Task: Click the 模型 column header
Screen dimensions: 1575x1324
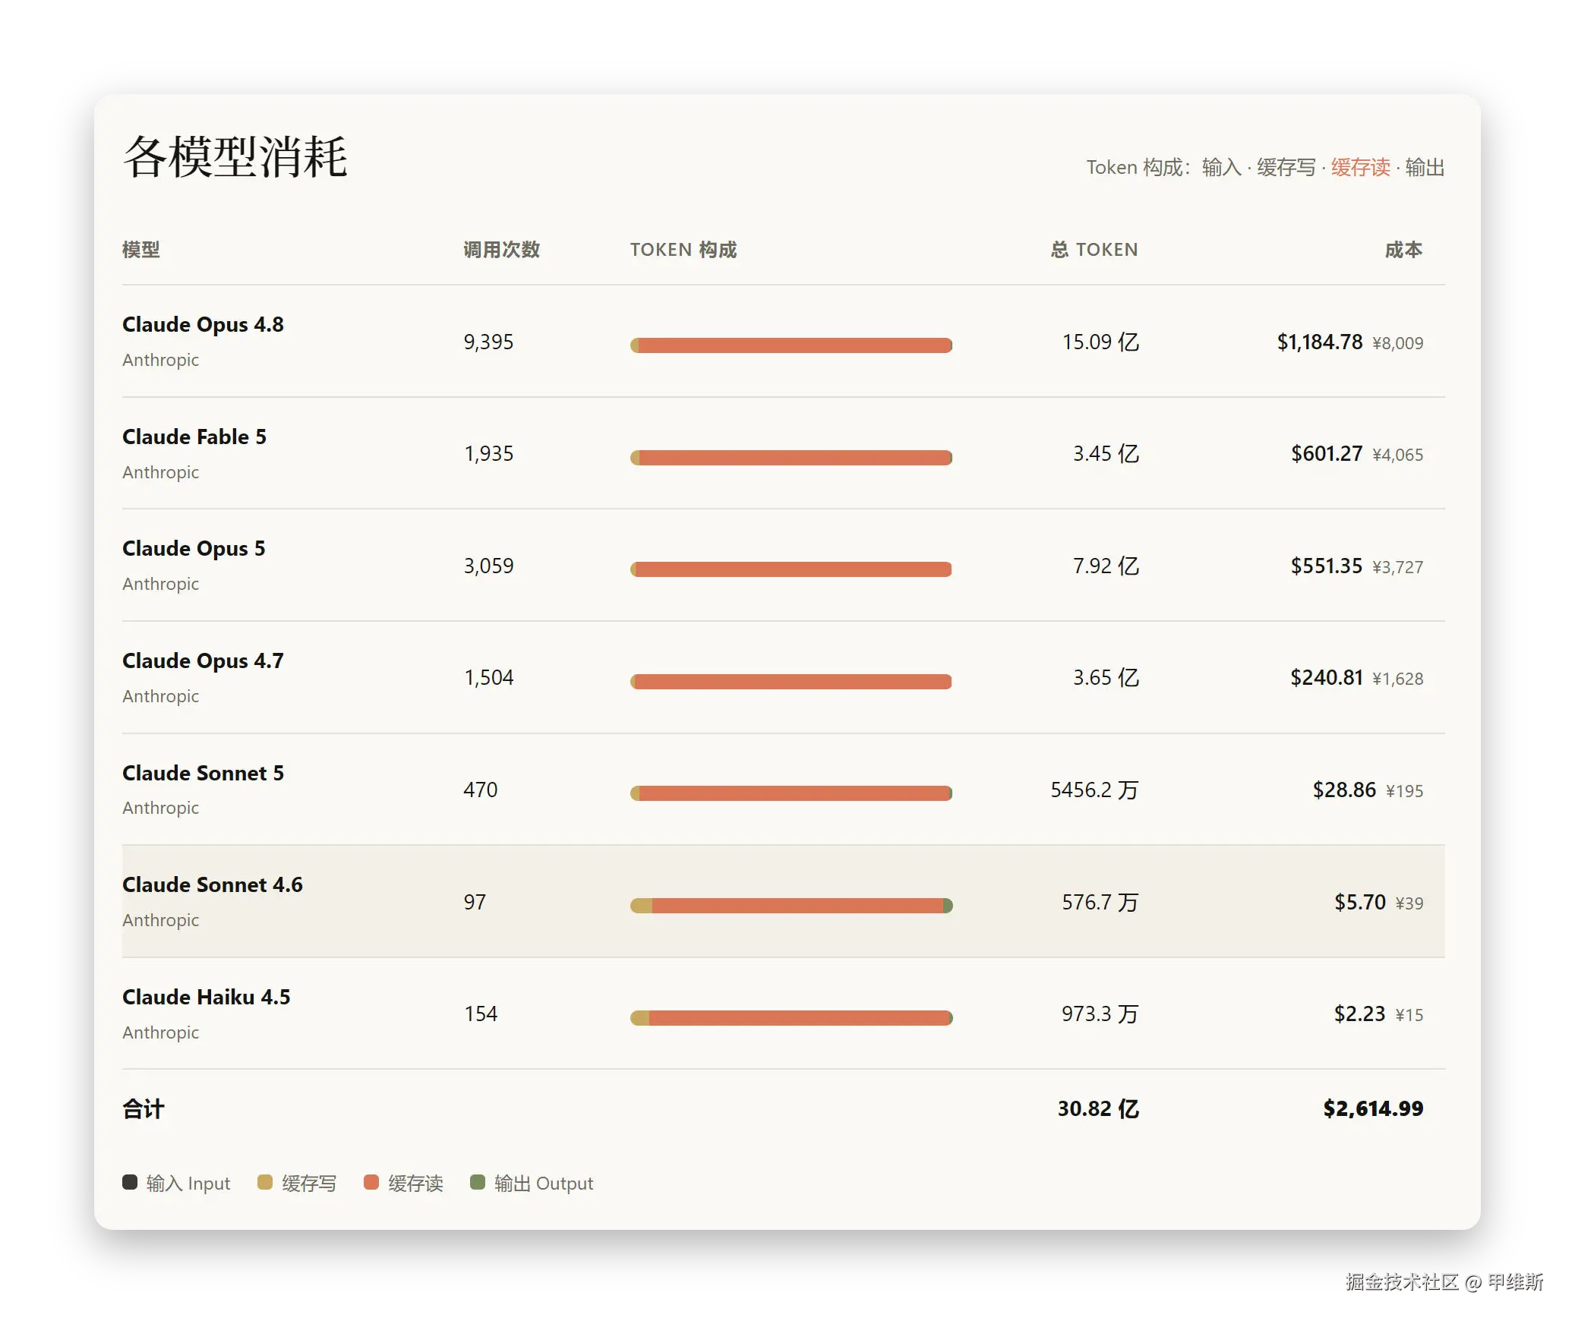Action: tap(141, 250)
